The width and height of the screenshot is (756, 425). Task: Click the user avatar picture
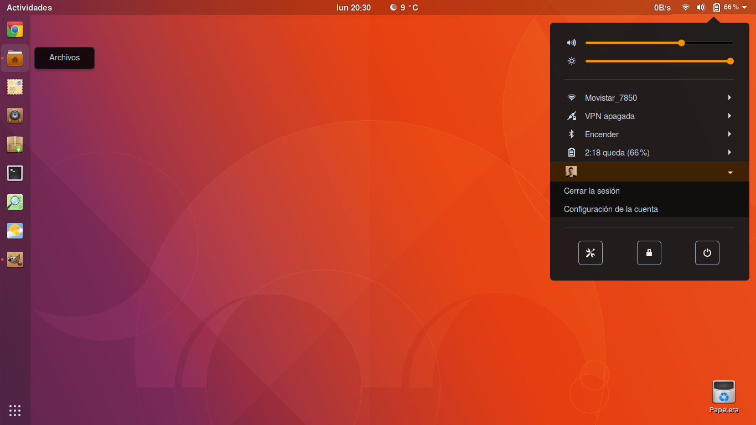coord(571,172)
